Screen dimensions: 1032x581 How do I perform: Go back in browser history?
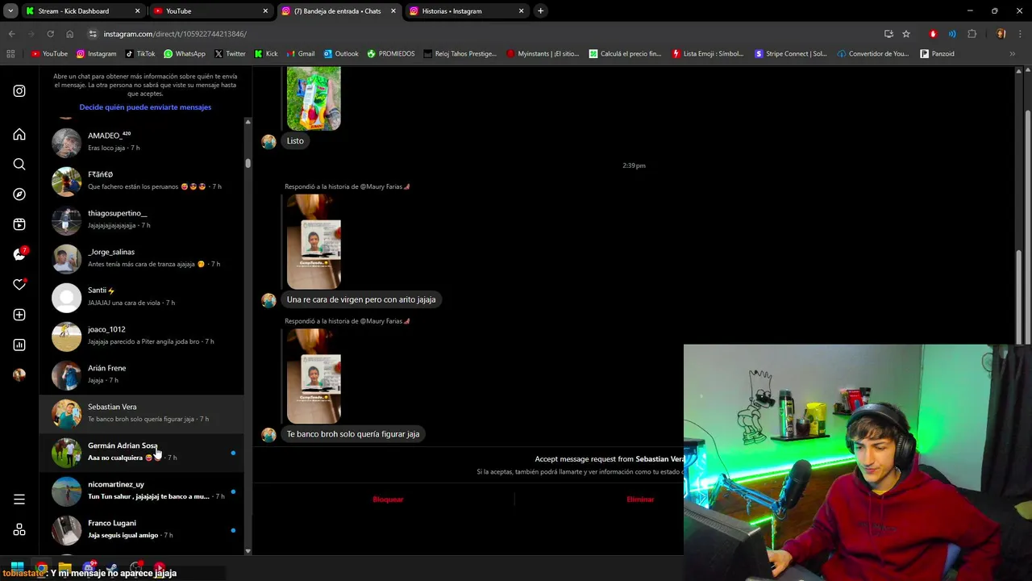pyautogui.click(x=11, y=34)
